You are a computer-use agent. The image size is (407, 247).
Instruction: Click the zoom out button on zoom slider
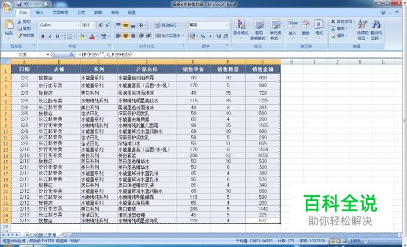point(366,241)
